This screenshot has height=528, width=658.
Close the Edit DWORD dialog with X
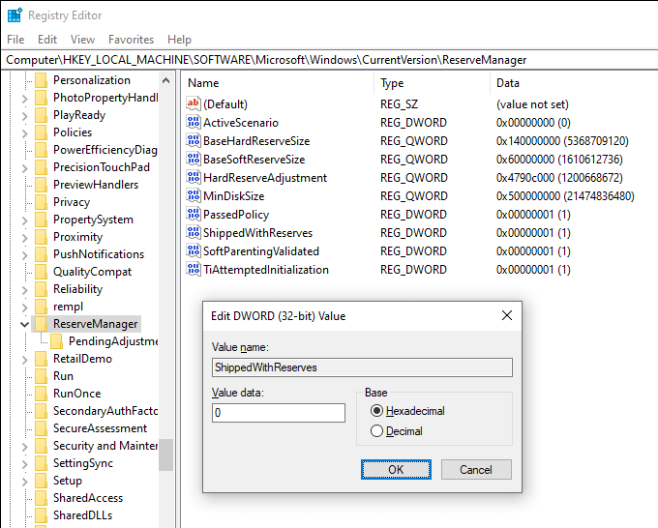coord(506,315)
